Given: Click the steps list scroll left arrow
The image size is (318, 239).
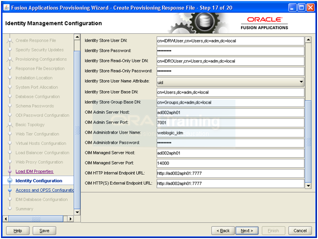Looking at the screenshot, I should click(6, 219).
